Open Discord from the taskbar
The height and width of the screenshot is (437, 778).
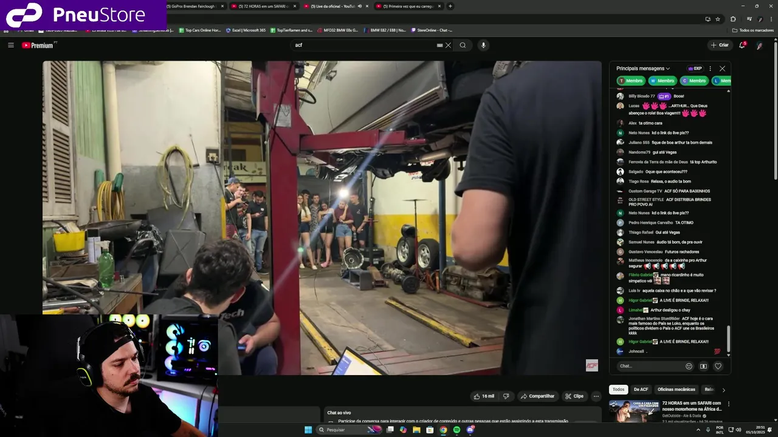(x=470, y=430)
